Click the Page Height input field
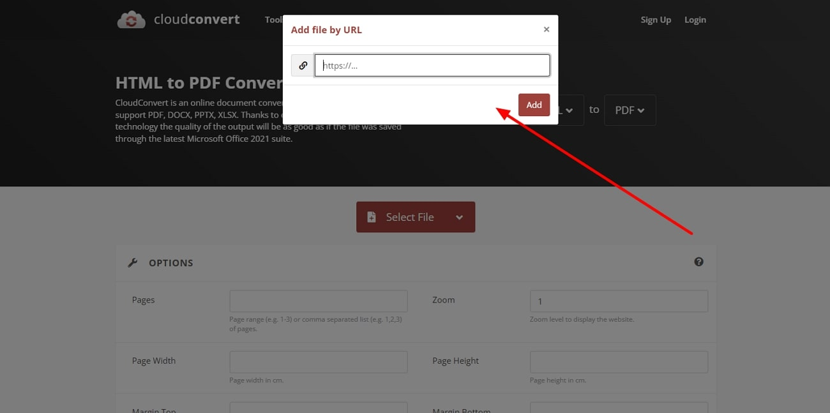Image resolution: width=830 pixels, height=413 pixels. tap(619, 362)
